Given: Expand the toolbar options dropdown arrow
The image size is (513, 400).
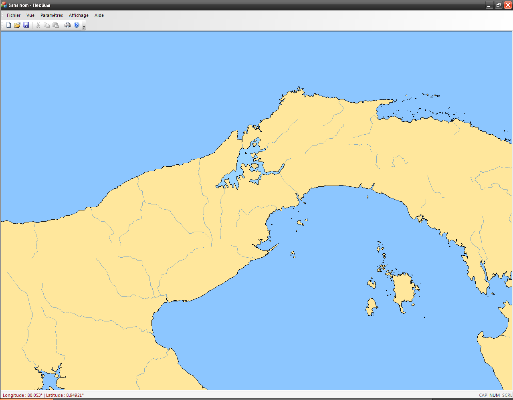Looking at the screenshot, I should 84,27.
